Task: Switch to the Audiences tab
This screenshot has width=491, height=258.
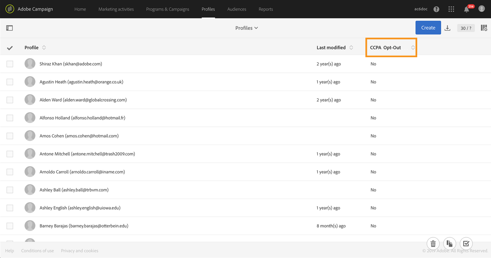Action: point(237,9)
